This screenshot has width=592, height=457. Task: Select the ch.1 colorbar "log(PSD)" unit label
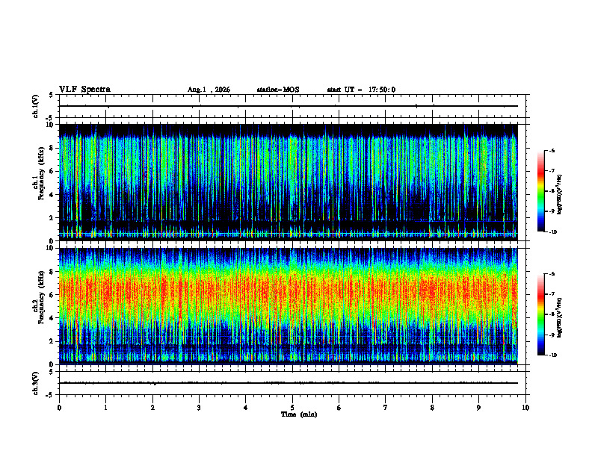pyautogui.click(x=559, y=195)
